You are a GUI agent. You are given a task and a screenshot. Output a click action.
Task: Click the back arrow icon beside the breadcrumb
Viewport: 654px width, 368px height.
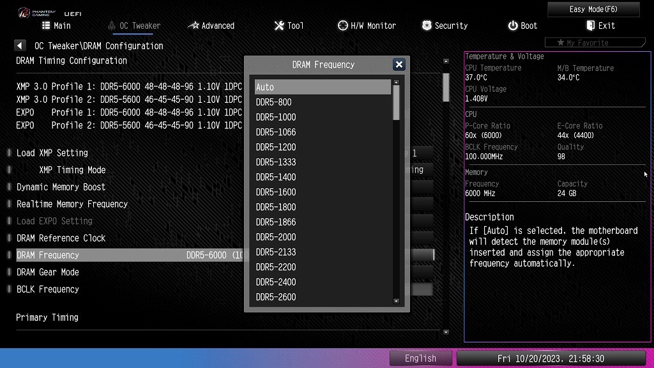[20, 46]
